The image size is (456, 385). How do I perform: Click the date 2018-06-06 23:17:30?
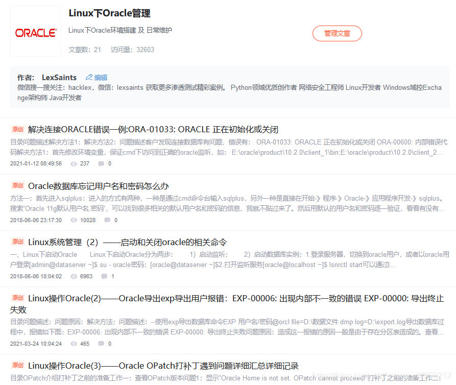click(x=36, y=220)
